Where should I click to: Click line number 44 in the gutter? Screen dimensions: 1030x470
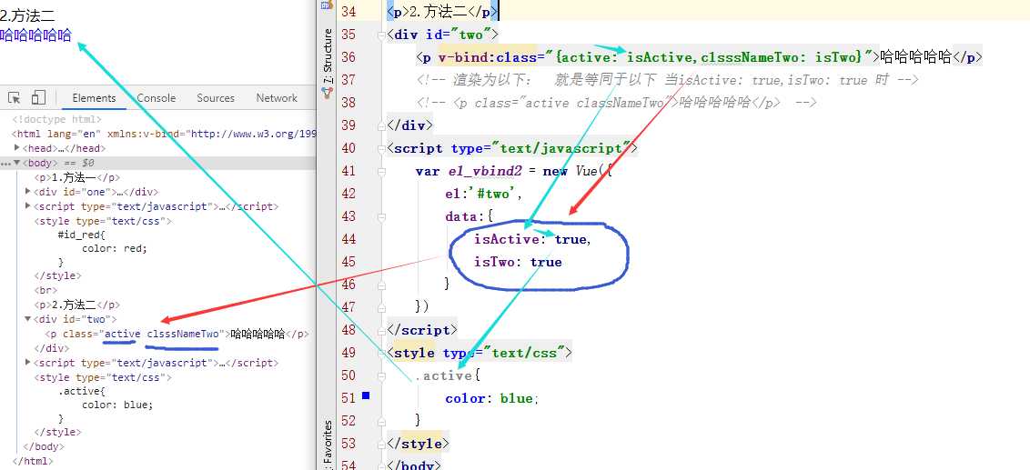pyautogui.click(x=348, y=239)
